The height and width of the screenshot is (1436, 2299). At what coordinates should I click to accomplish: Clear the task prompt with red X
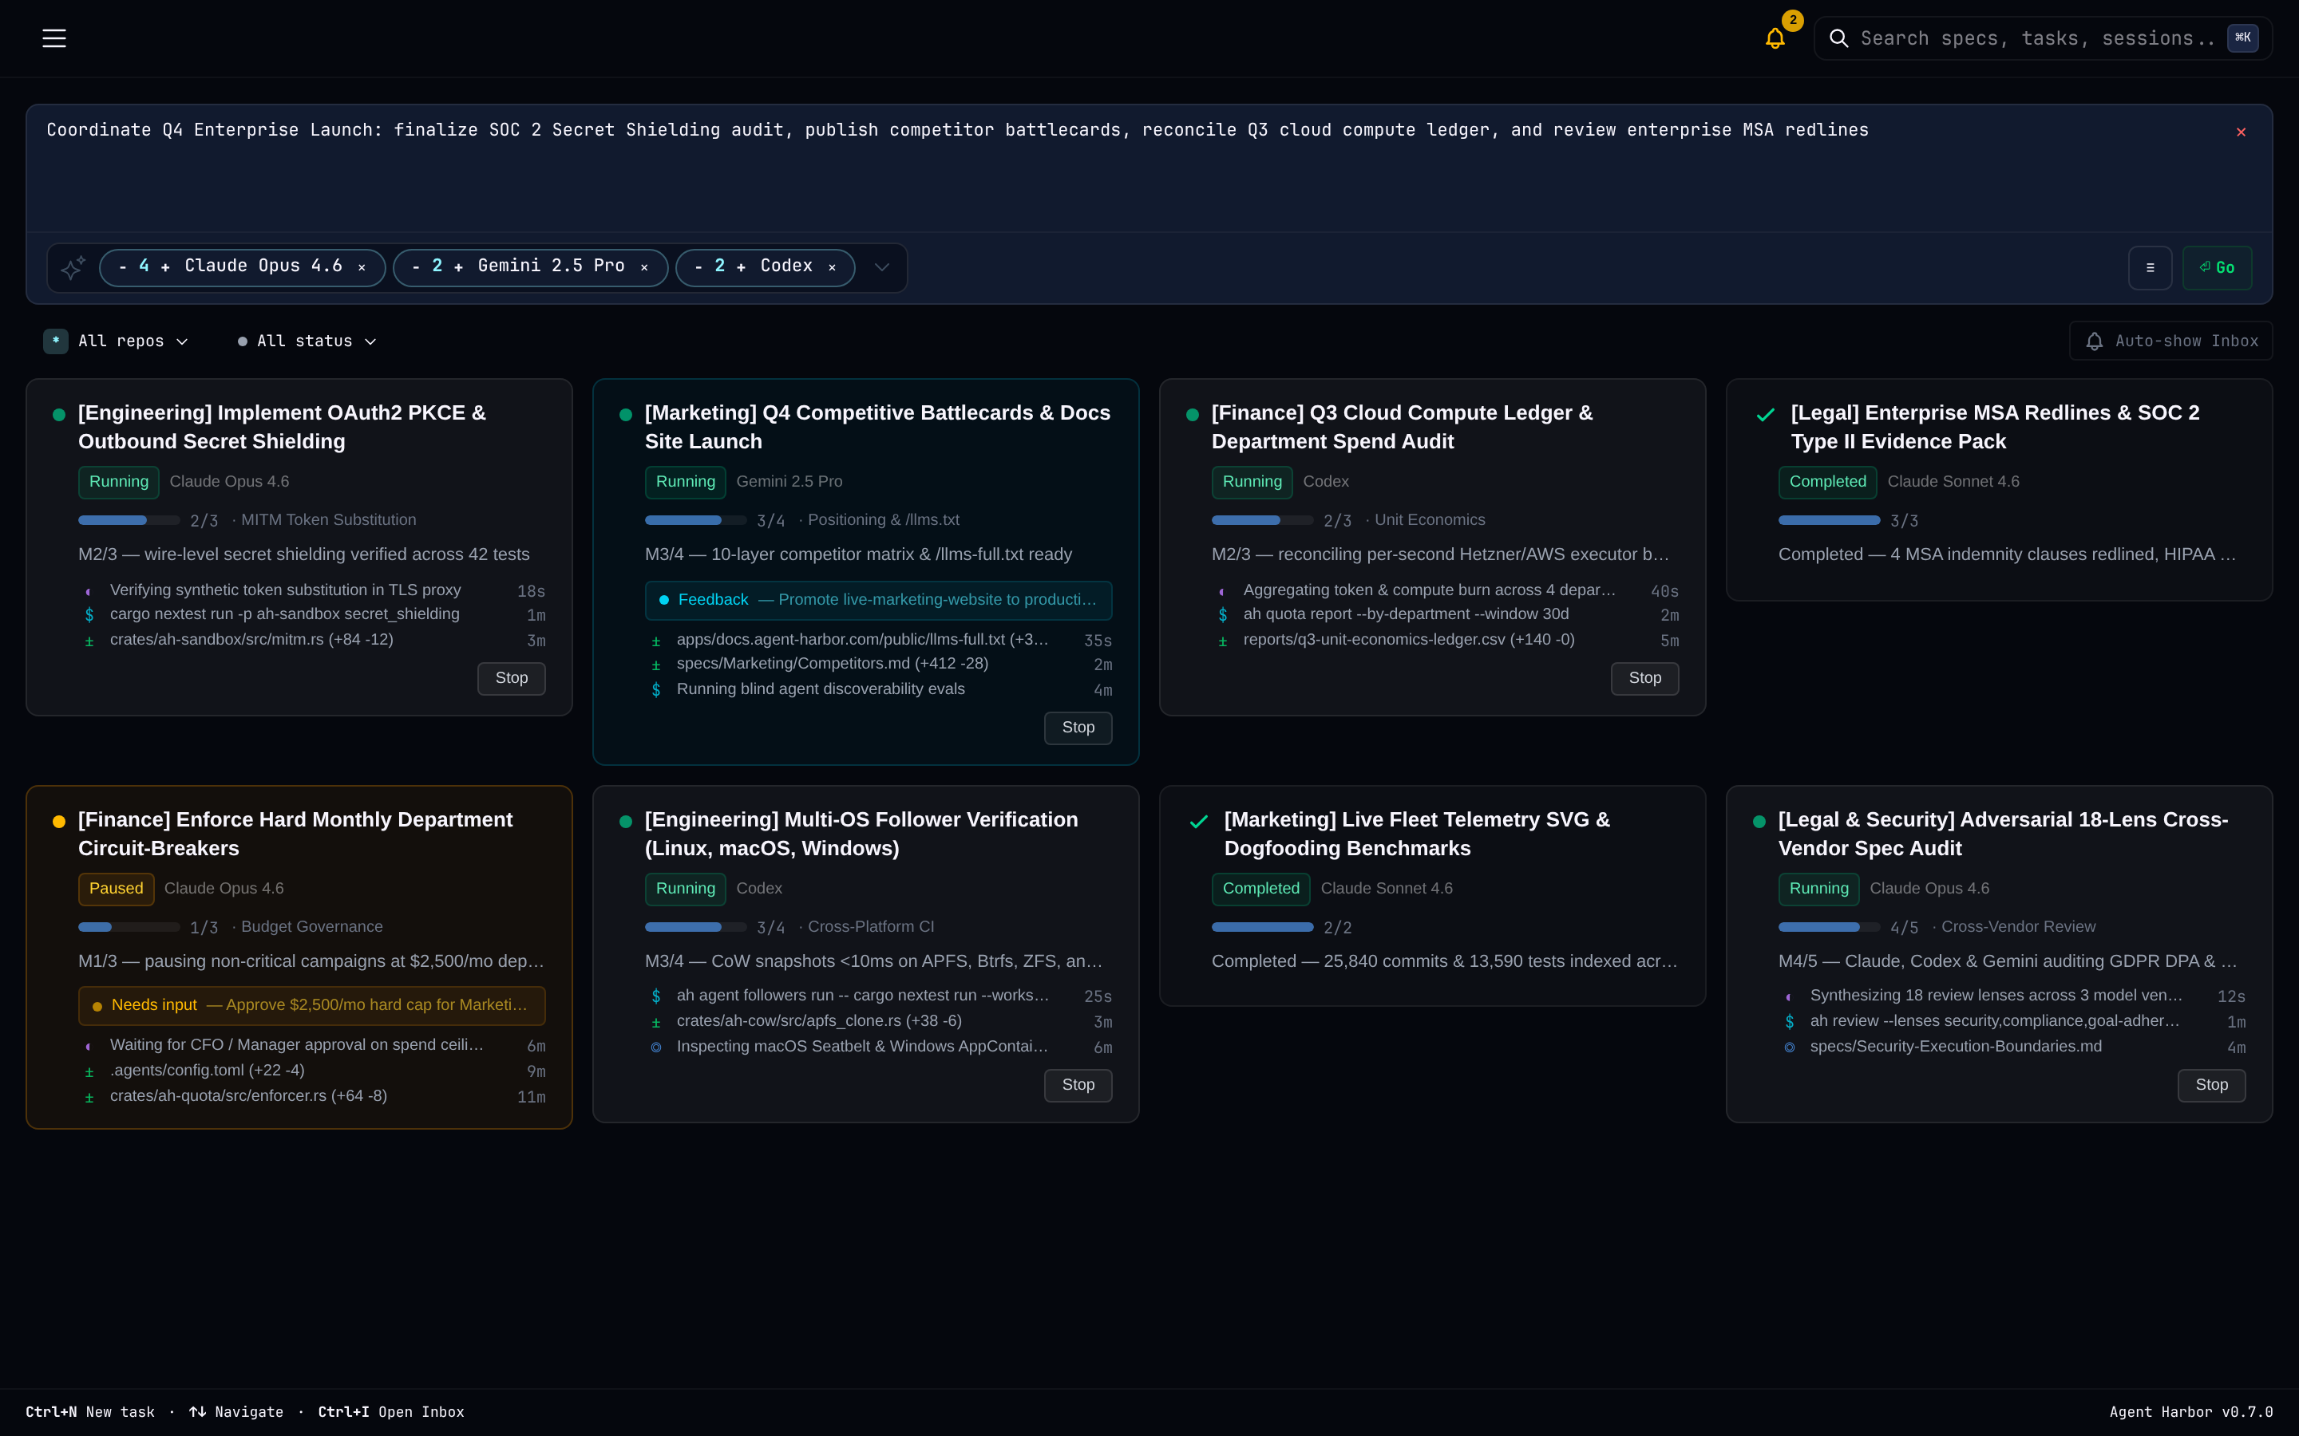2241,132
